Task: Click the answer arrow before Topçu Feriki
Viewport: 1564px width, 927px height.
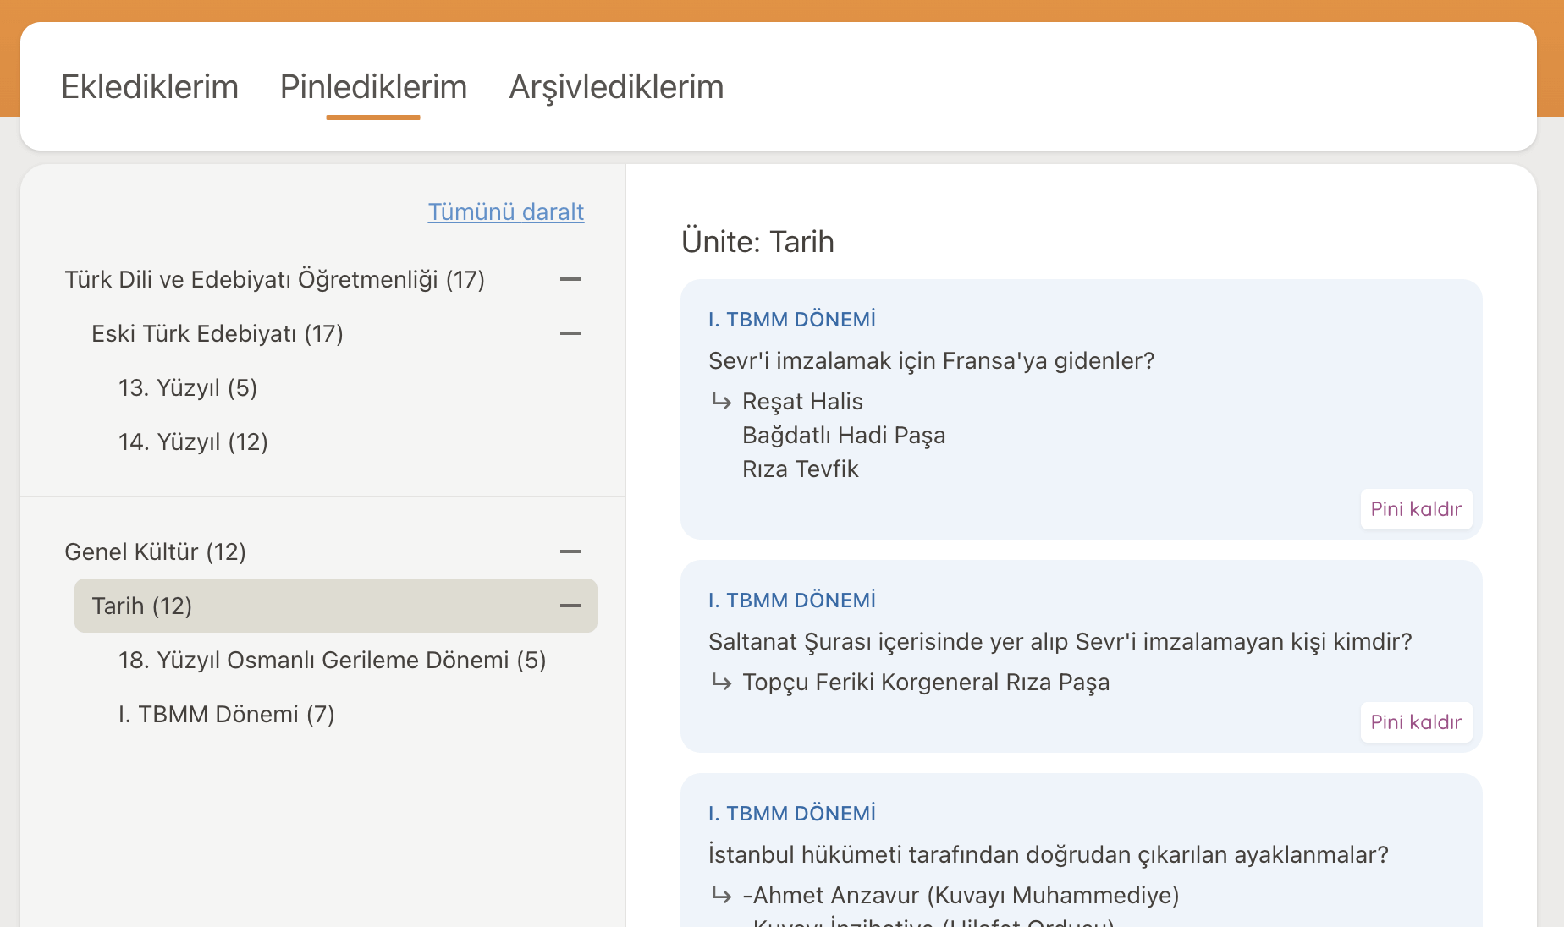Action: tap(721, 682)
